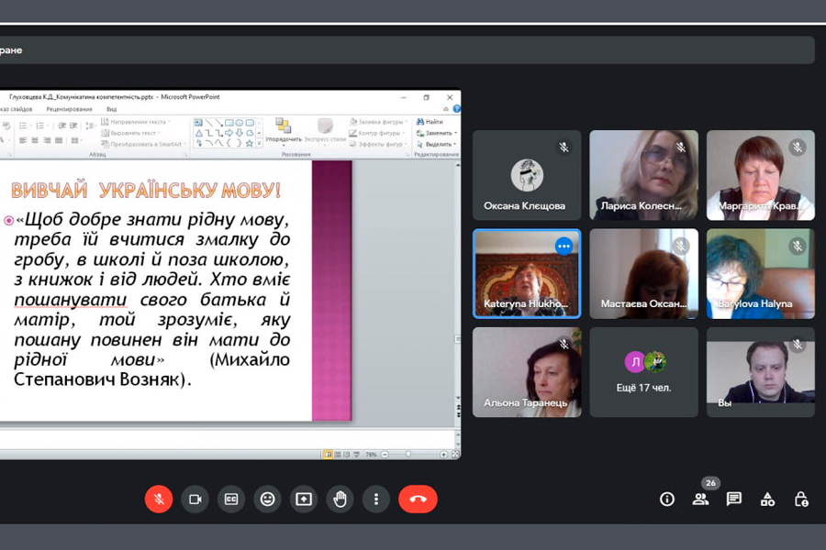This screenshot has height=550, width=826.
Task: Open the emoji reactions button
Action: [267, 499]
